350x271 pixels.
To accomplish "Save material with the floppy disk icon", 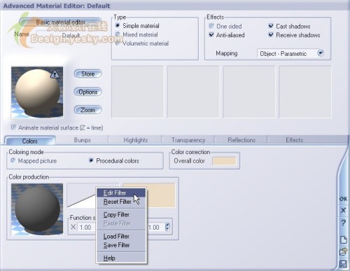I will (343, 264).
